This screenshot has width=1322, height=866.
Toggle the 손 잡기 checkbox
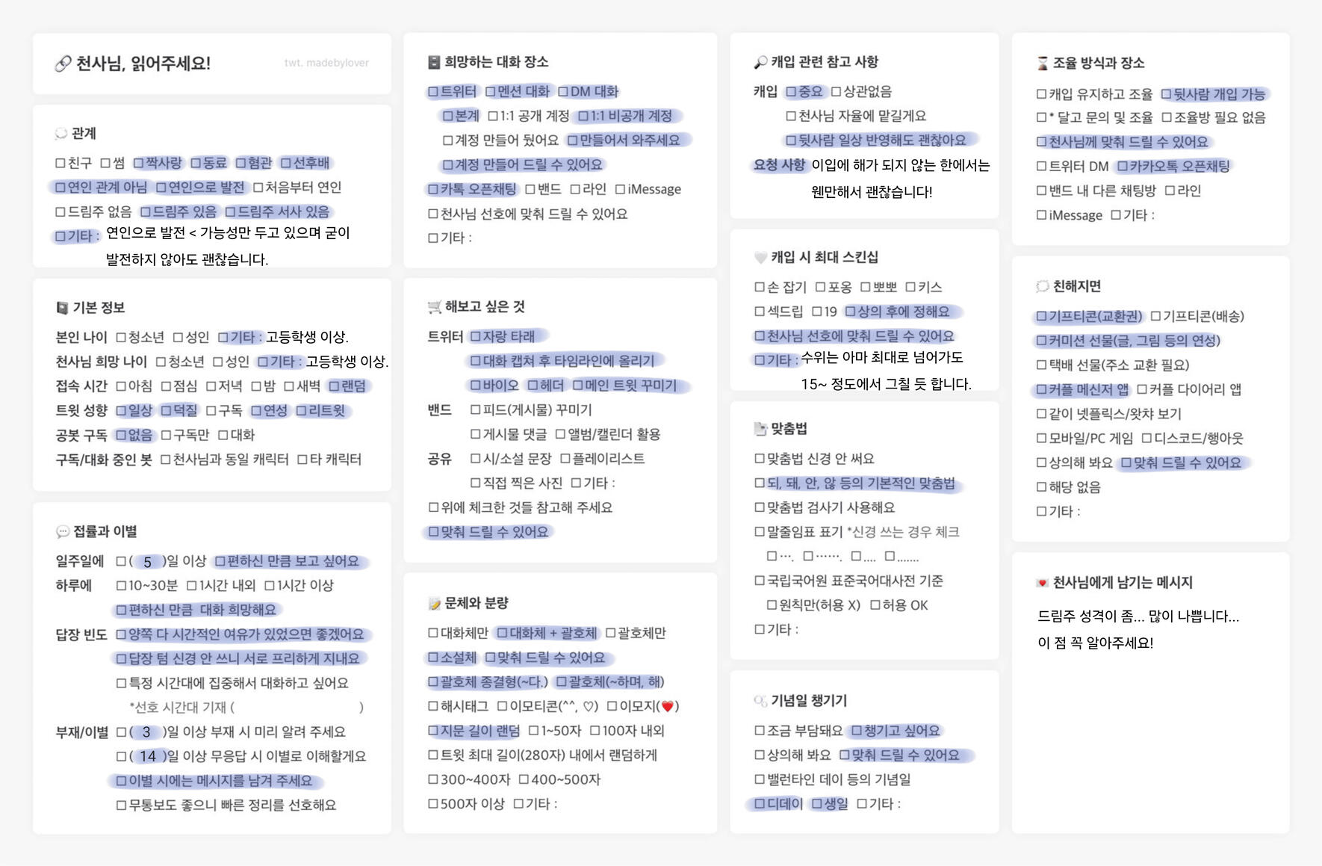pyautogui.click(x=760, y=287)
